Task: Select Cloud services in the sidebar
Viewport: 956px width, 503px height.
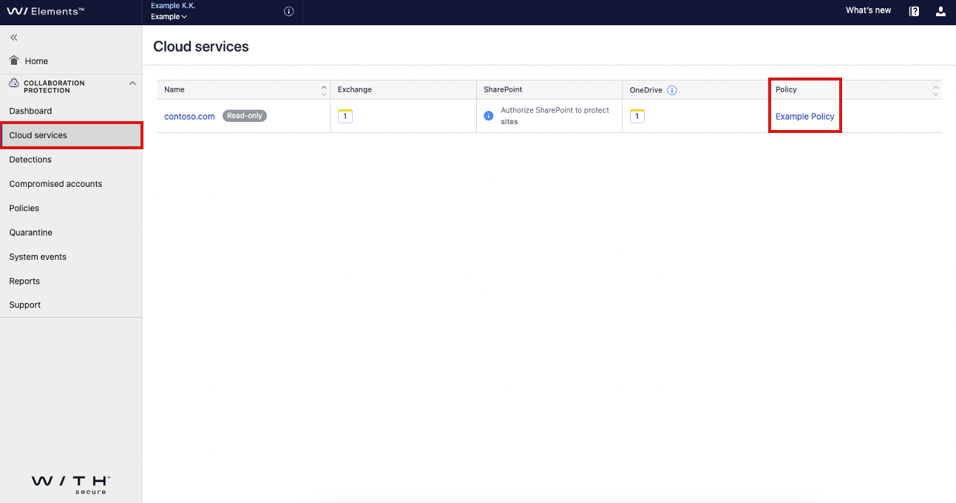Action: click(x=71, y=135)
